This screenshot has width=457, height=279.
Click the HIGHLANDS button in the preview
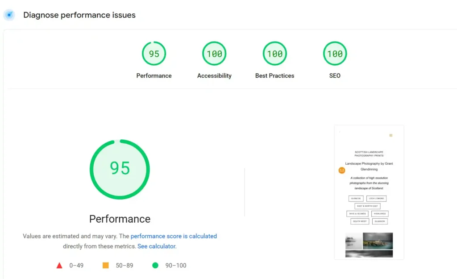click(x=380, y=214)
